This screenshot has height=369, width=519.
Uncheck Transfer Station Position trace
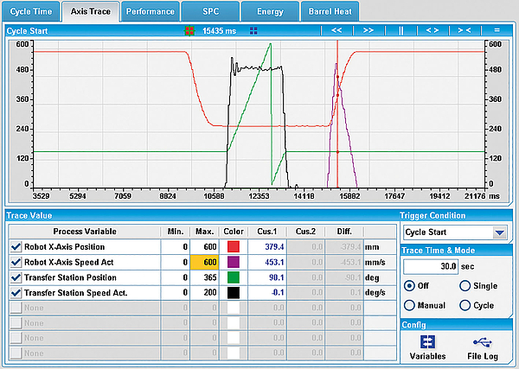click(16, 277)
